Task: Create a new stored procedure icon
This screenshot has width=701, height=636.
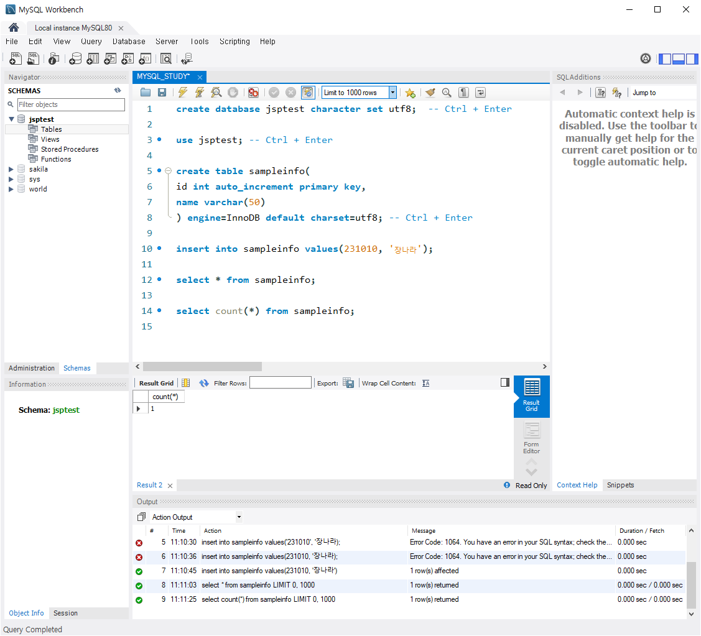Action: (128, 58)
